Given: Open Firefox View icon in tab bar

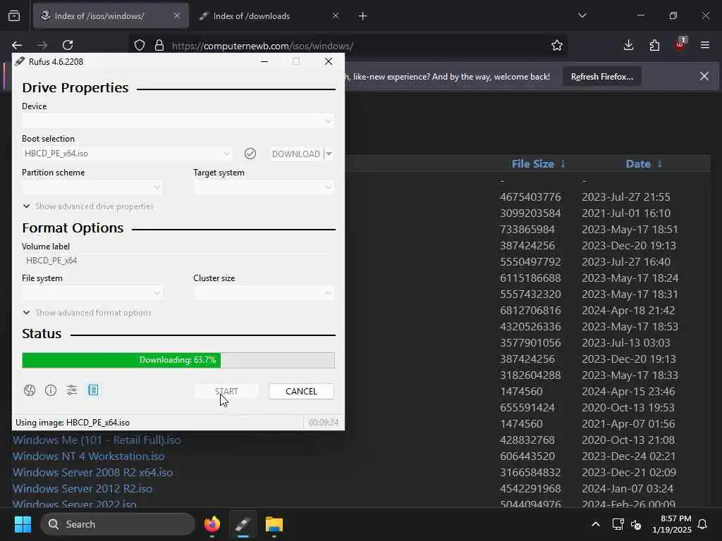Looking at the screenshot, I should click(x=14, y=16).
